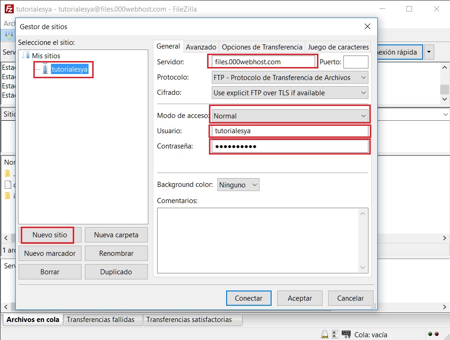Open the Cifrado dropdown
The height and width of the screenshot is (340, 450).
(290, 93)
